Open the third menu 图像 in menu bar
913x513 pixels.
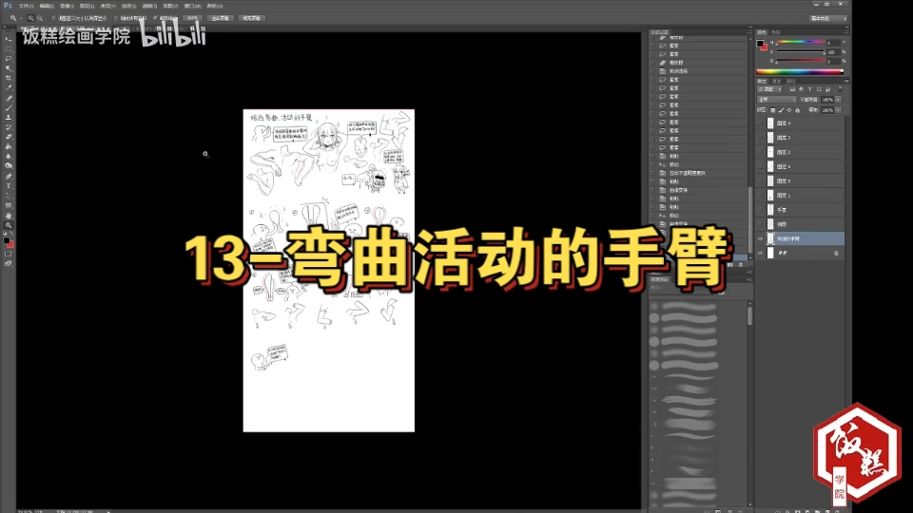coord(67,6)
